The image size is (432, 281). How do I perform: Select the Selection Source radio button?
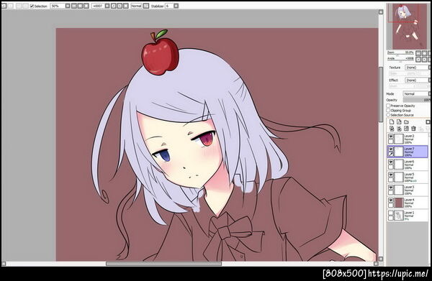tap(388, 115)
